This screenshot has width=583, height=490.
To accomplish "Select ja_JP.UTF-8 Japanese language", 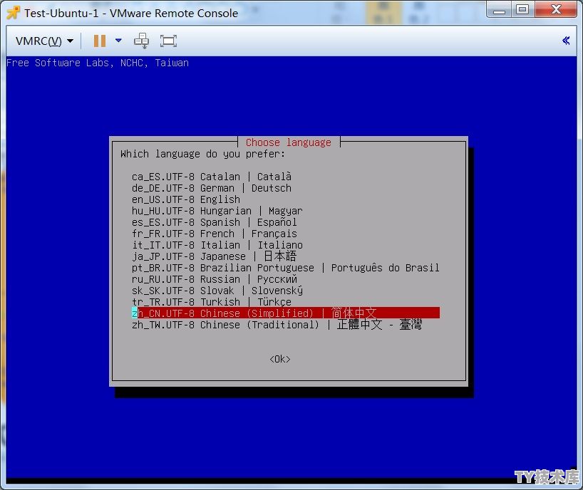I will 214,256.
